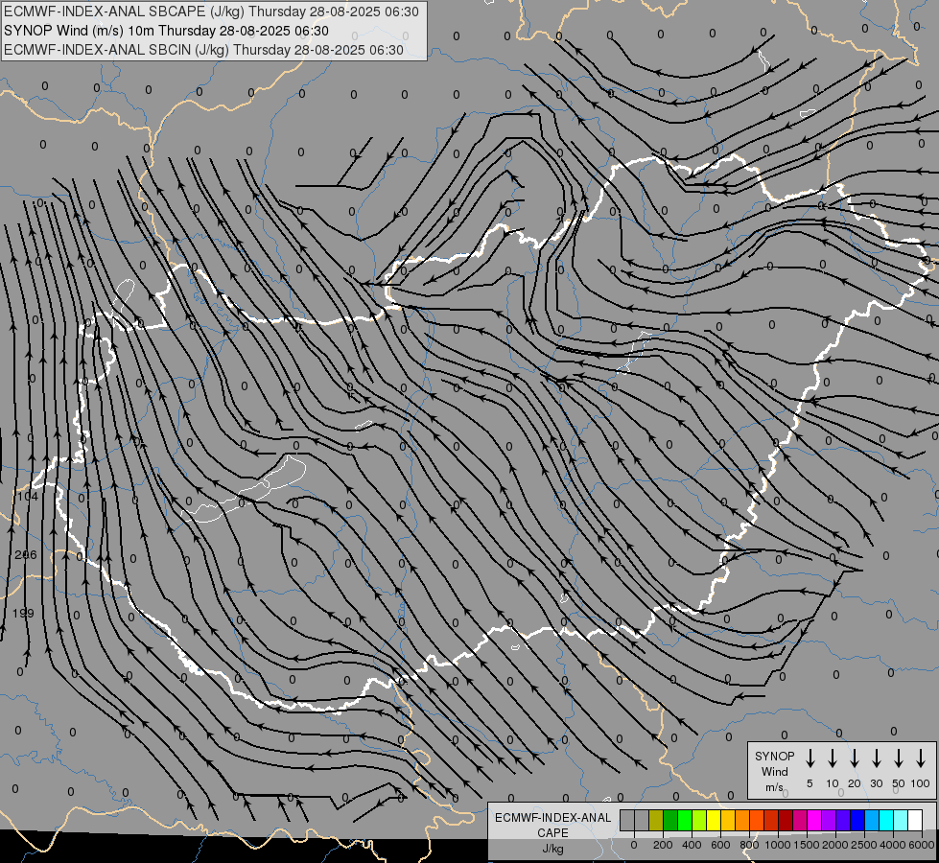Click the '30' wind speed label in legend
Screen dimensions: 939x863
click(876, 783)
